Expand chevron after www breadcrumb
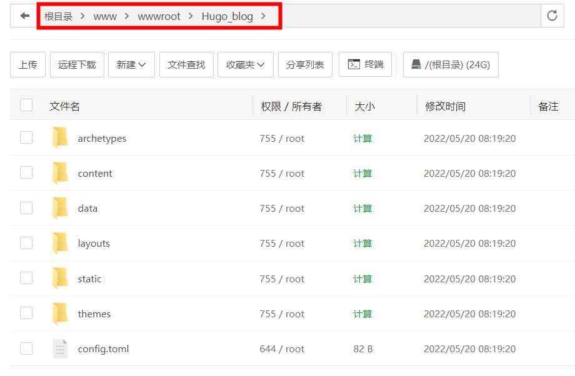 [x=126, y=16]
